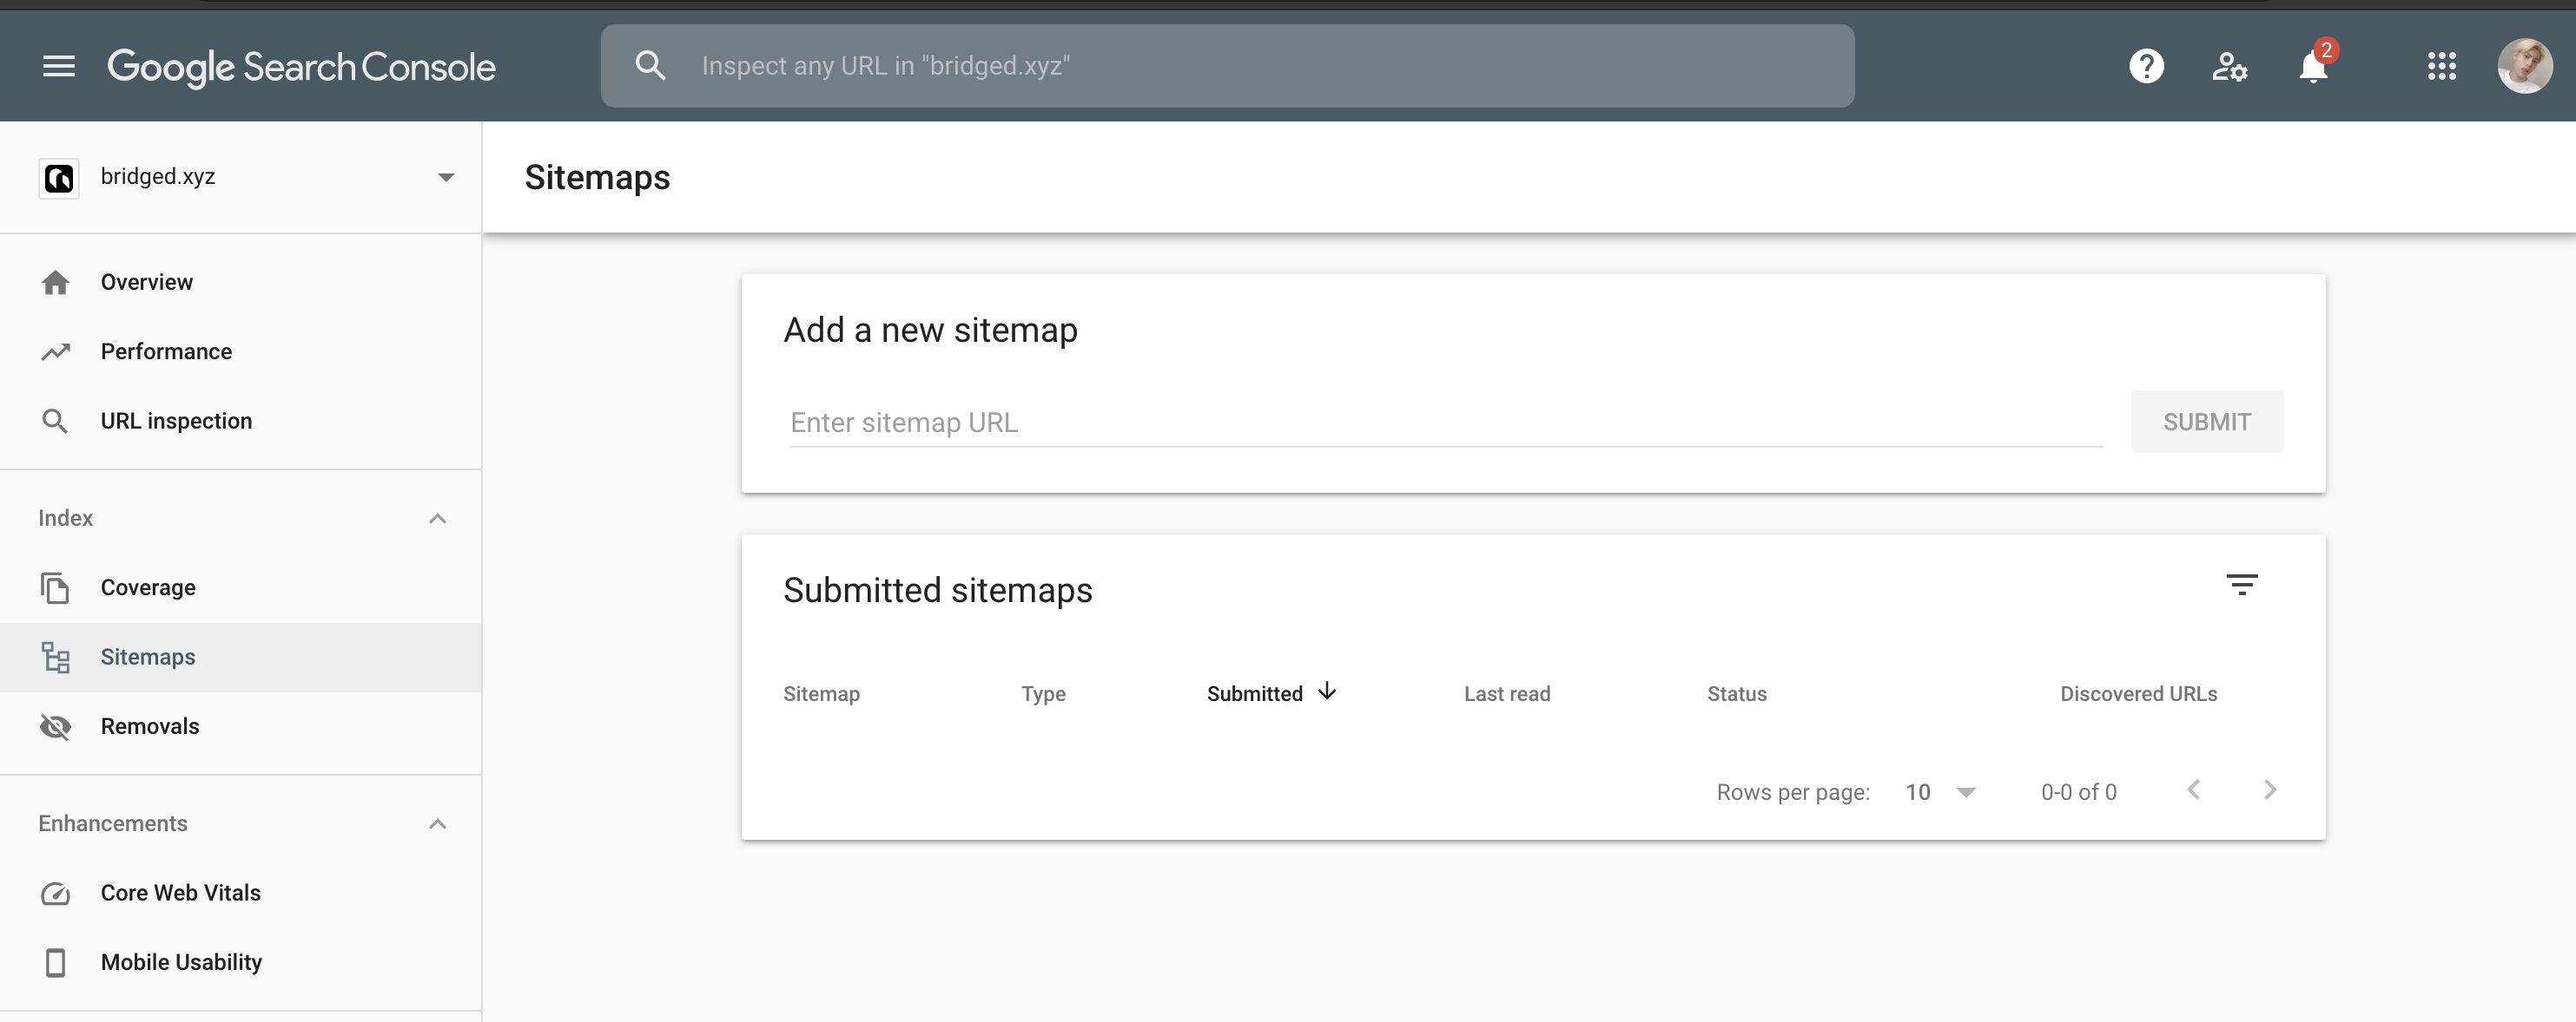
Task: Open the Performance report
Action: [166, 351]
